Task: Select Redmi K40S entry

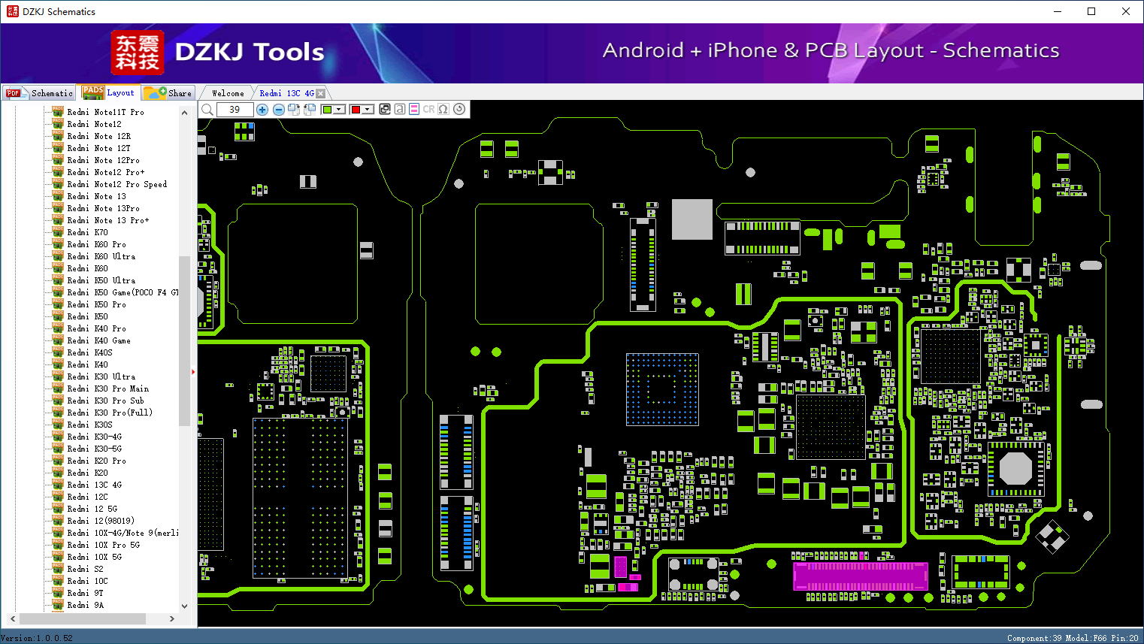Action: [x=89, y=352]
